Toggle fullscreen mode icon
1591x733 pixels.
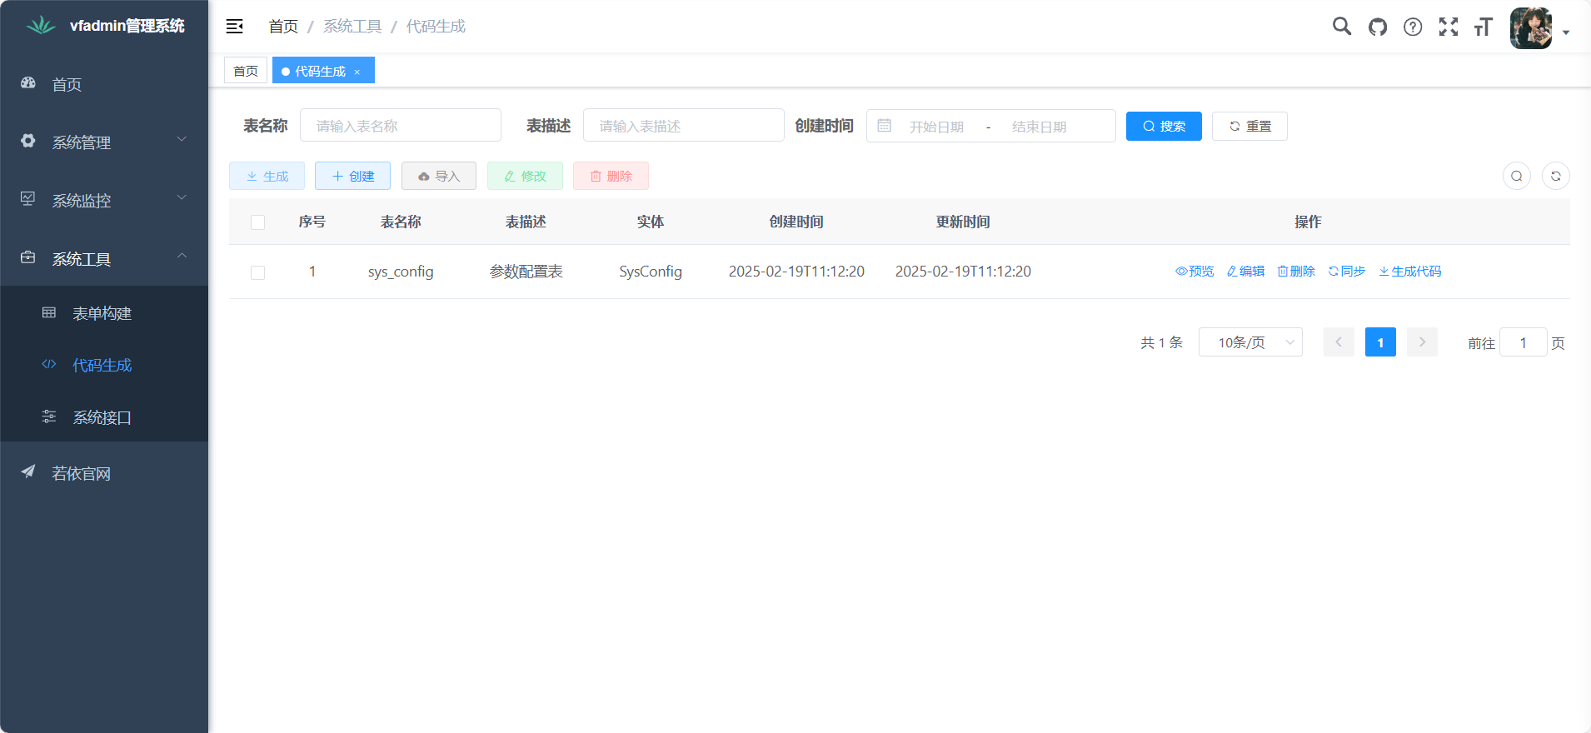(x=1449, y=27)
